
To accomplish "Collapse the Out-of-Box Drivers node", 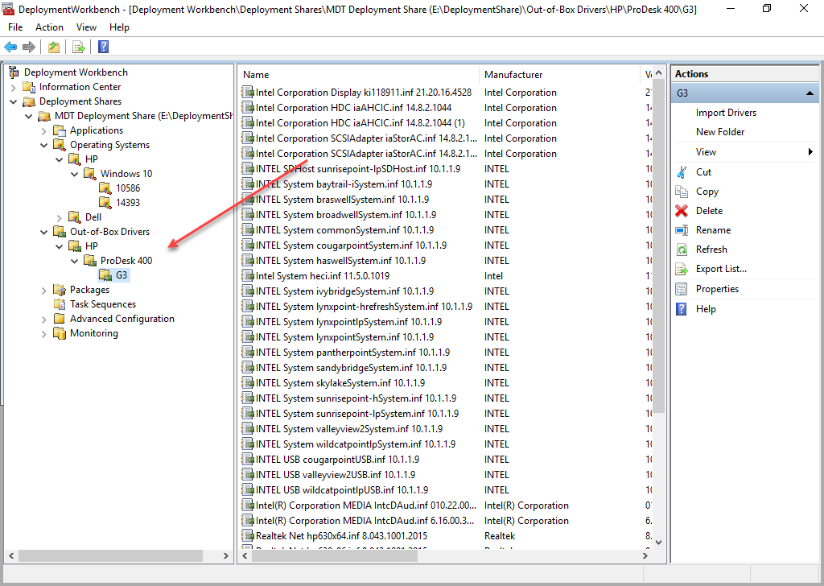I will point(44,232).
